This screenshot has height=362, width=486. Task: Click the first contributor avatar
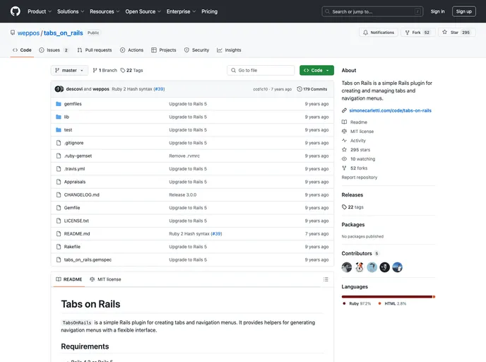(347, 267)
